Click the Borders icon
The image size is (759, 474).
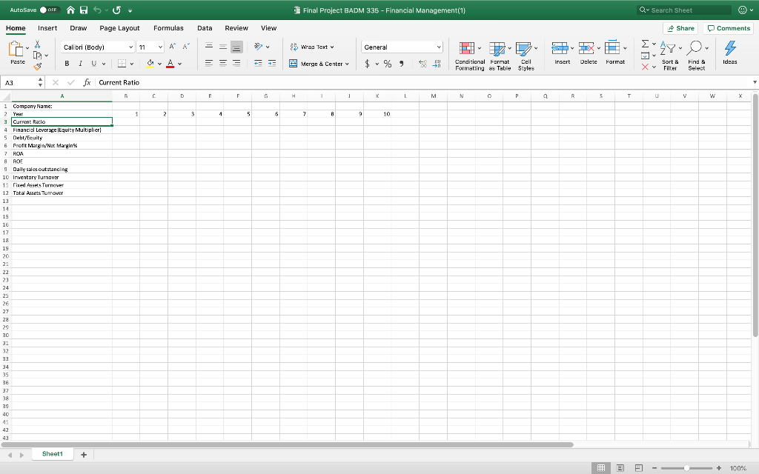(122, 64)
